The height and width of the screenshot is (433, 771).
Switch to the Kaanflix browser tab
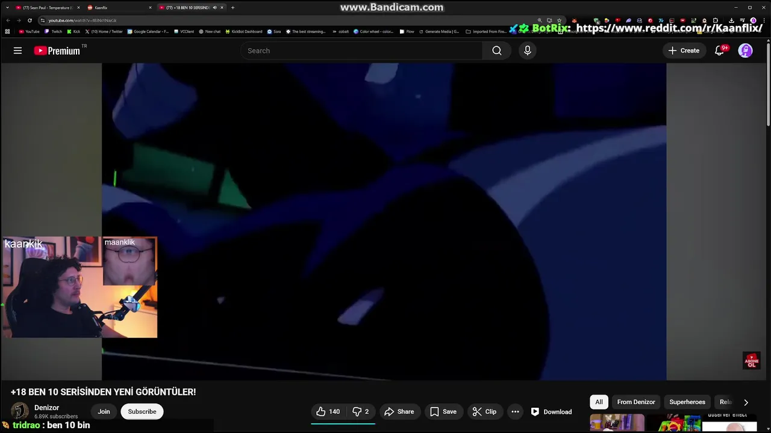click(119, 7)
